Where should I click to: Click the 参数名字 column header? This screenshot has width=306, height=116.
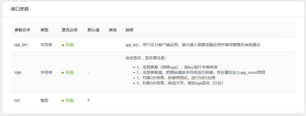(22, 30)
